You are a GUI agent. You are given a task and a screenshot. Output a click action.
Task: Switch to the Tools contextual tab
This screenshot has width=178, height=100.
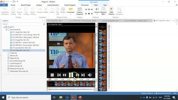click(x=96, y=5)
